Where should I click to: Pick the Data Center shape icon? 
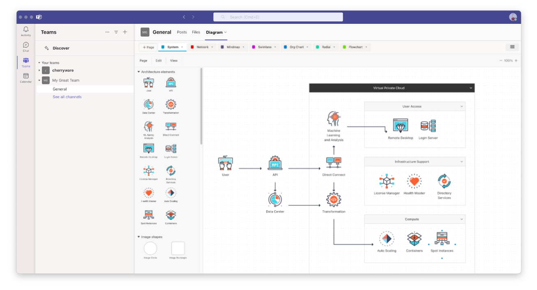pos(148,105)
